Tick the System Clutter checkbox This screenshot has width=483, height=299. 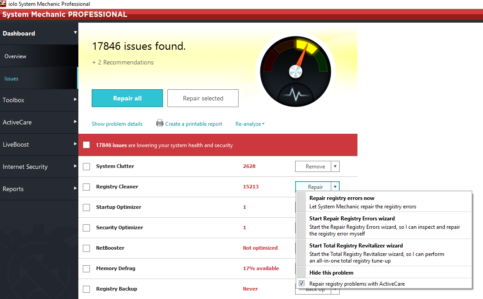pyautogui.click(x=86, y=167)
